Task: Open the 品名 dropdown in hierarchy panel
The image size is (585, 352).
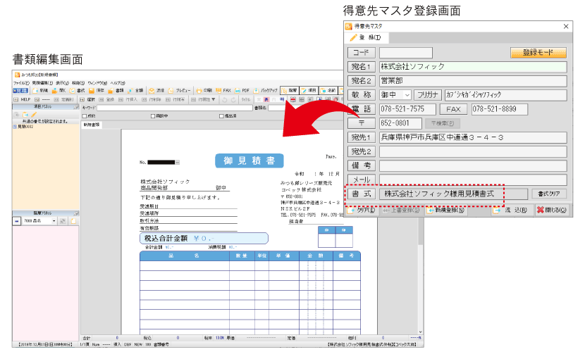Action: click(x=54, y=221)
